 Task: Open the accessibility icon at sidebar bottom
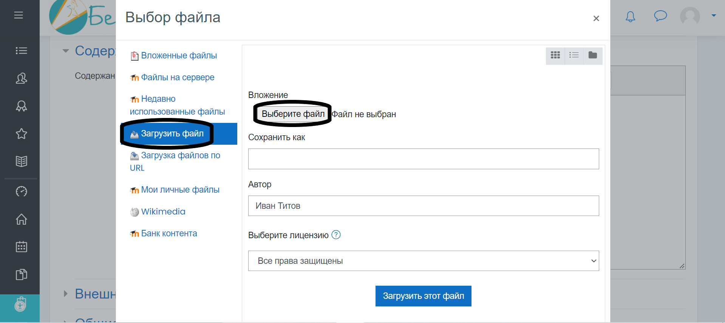[20, 305]
